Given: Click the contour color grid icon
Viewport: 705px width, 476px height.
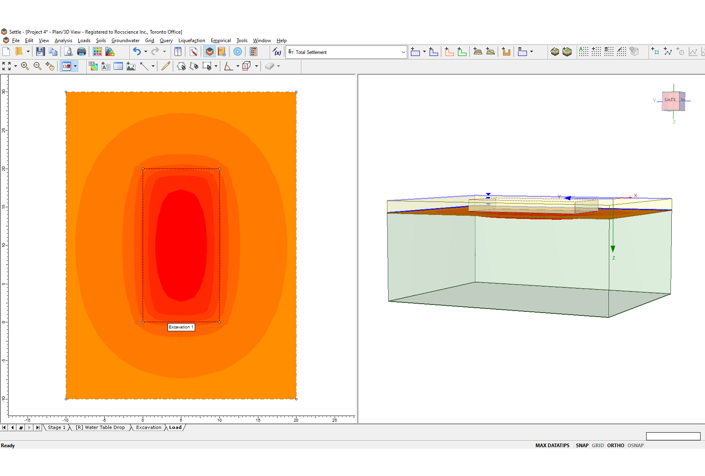Looking at the screenshot, I should [x=97, y=51].
